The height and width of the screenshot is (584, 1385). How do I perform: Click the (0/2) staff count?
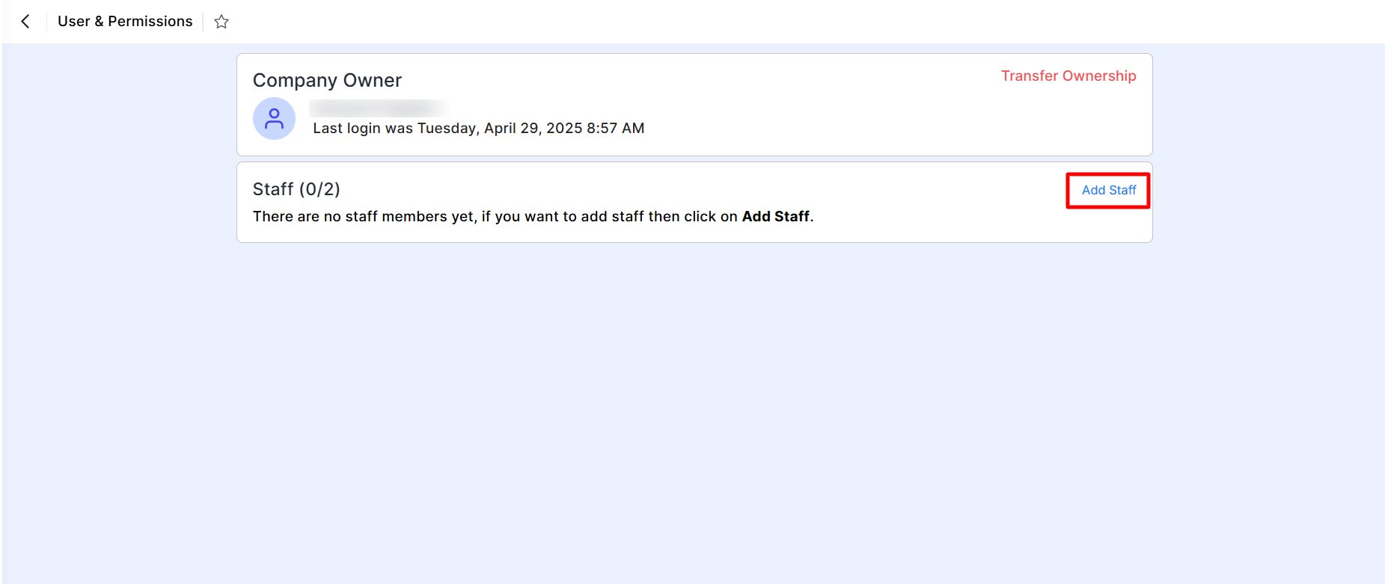[x=320, y=189]
